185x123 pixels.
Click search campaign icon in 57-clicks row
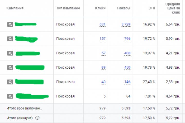click(x=10, y=53)
